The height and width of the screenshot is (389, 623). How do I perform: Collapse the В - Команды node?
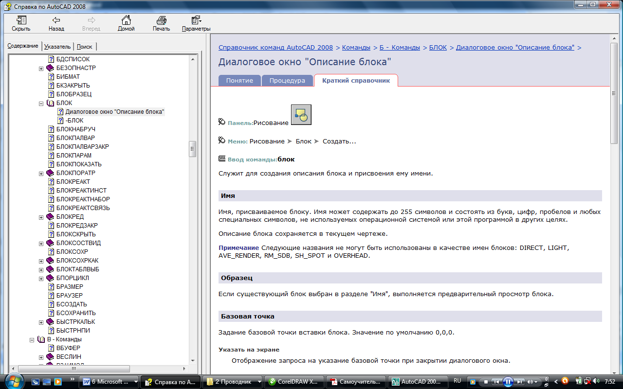[x=32, y=339]
